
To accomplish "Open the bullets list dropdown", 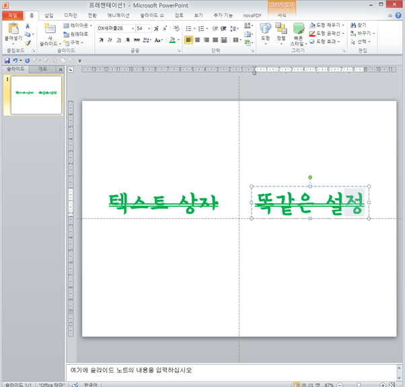I will [194, 28].
